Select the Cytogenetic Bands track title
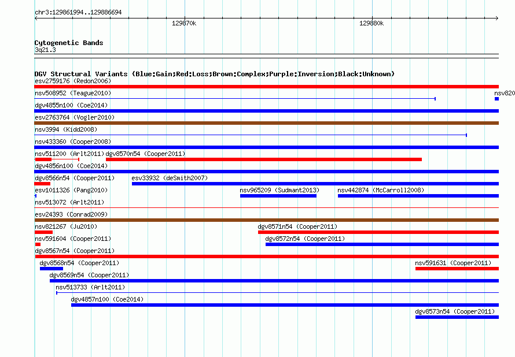Image resolution: width=515 pixels, height=357 pixels. [x=69, y=43]
